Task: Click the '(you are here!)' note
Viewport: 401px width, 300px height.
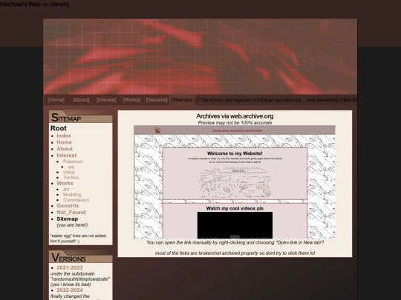Action: pyautogui.click(x=72, y=225)
